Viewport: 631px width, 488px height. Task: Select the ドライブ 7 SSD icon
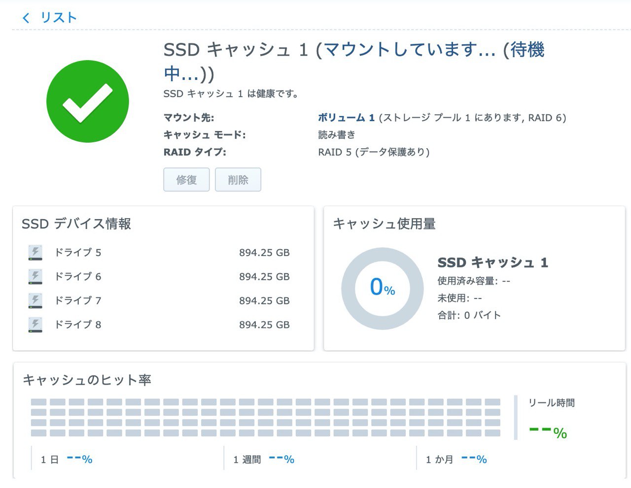35,300
